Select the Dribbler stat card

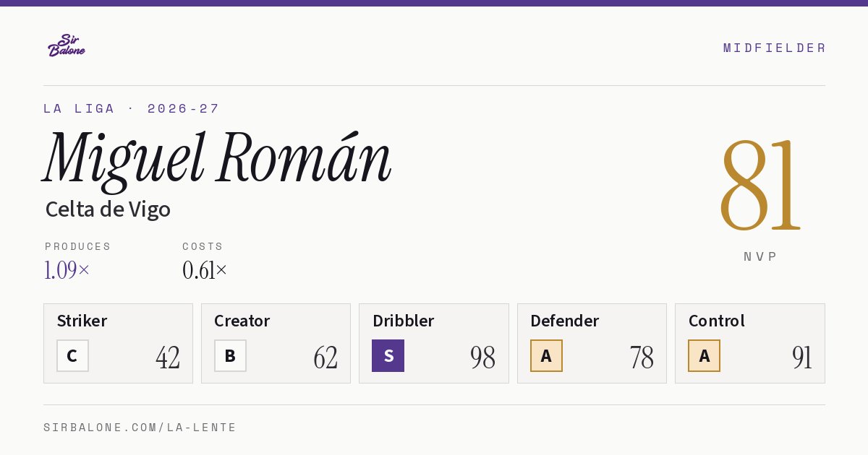click(434, 343)
